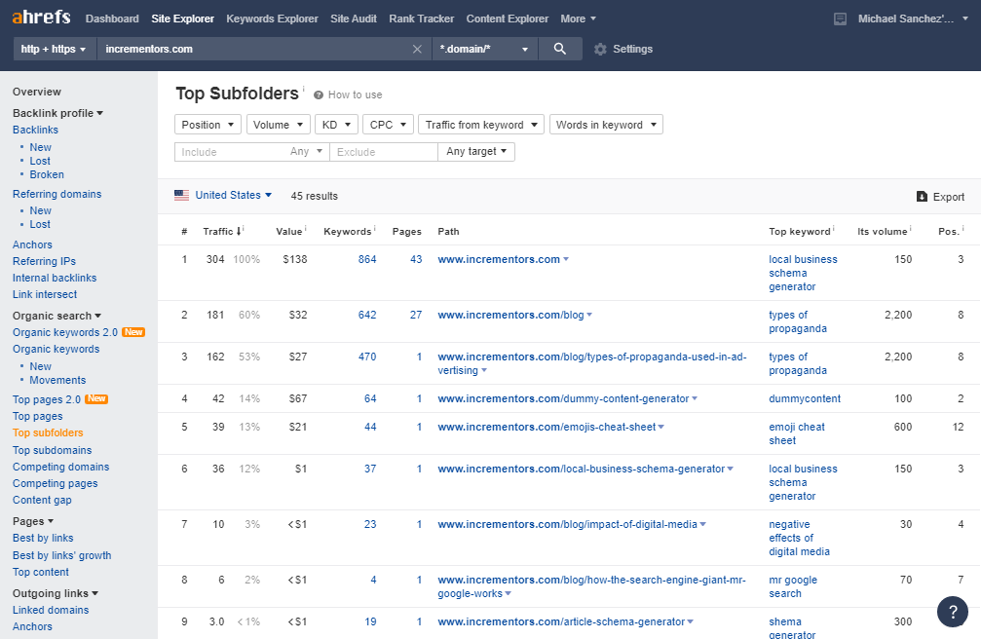Open Competing domains report

pos(60,467)
